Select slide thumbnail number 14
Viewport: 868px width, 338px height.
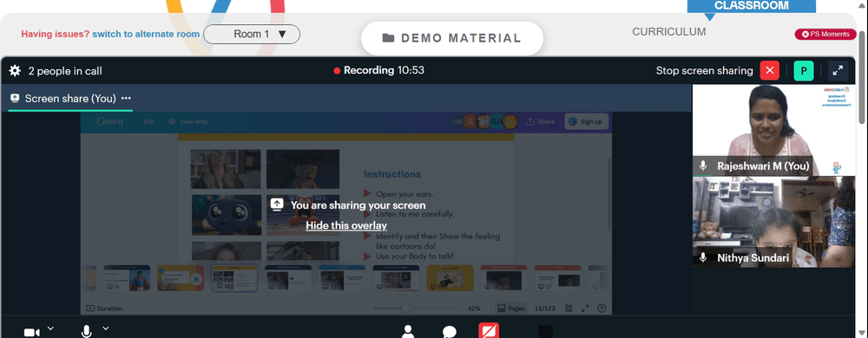tap(396, 278)
